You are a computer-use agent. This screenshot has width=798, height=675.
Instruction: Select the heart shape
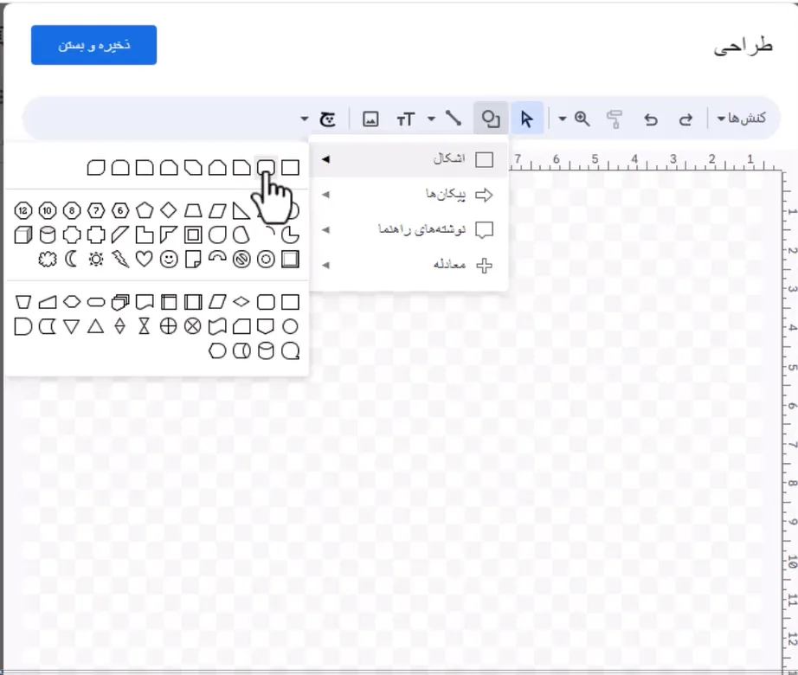[144, 259]
